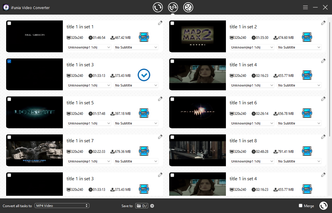Enable the Merge checkbox
The width and height of the screenshot is (332, 213).
pos(300,206)
